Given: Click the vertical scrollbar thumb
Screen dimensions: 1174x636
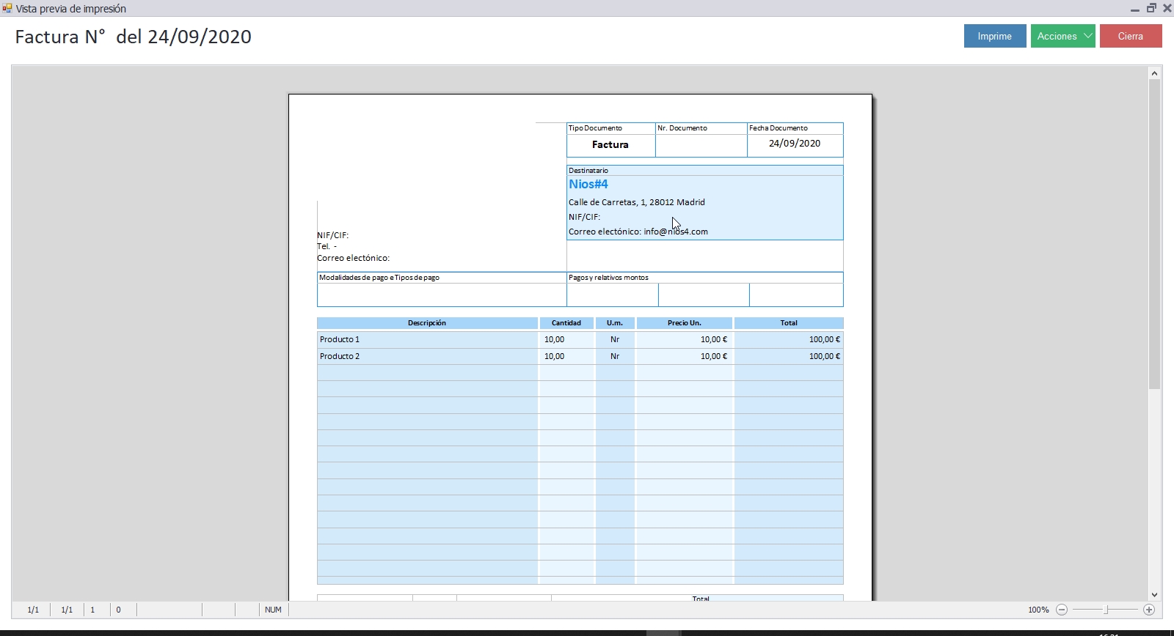Looking at the screenshot, I should (1154, 234).
